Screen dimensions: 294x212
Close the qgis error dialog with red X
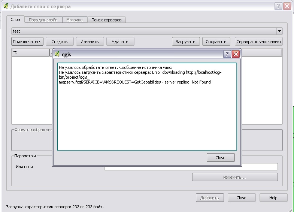pos(236,54)
